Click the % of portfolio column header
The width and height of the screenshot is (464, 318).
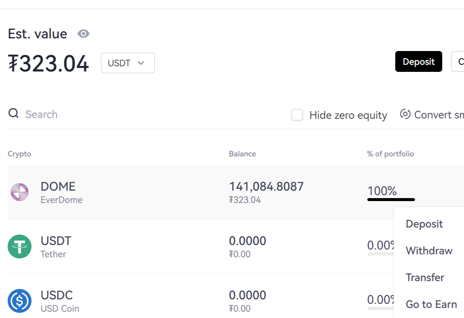point(390,154)
